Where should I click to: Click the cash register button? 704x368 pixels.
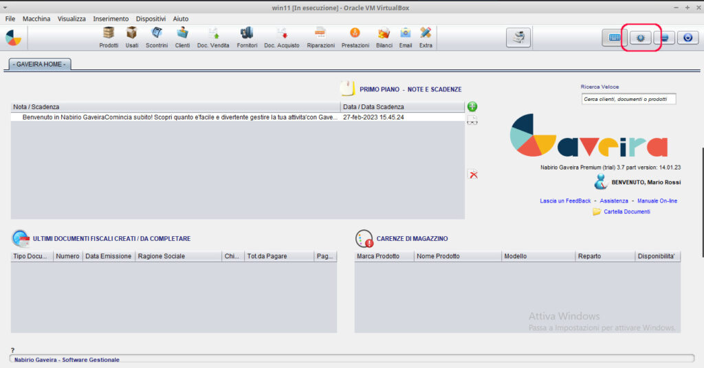[518, 37]
